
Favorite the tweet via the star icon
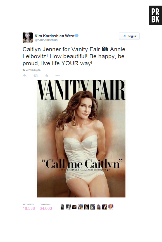tap(47, 75)
